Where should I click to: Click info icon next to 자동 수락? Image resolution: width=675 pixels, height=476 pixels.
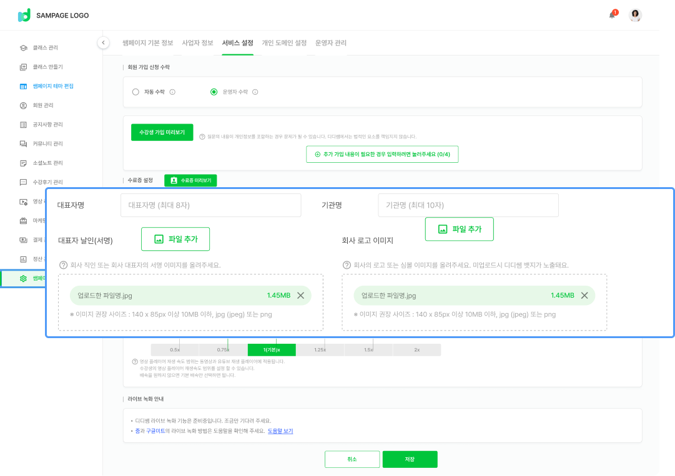pos(172,92)
